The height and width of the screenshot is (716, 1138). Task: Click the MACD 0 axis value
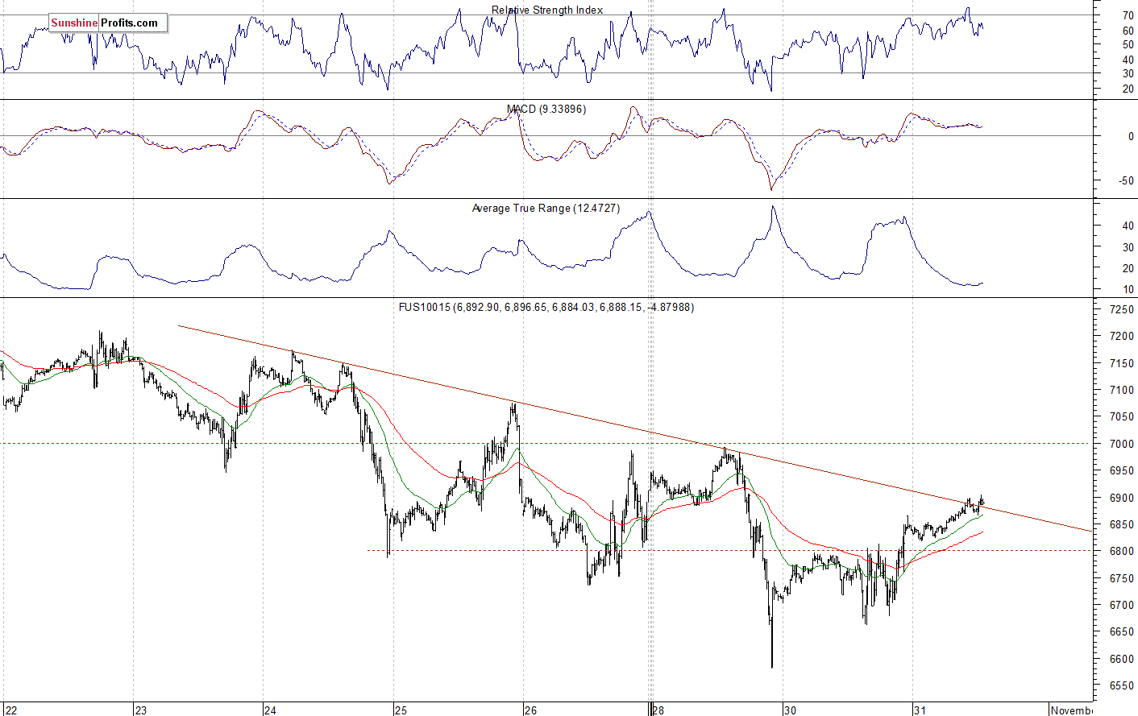(1131, 136)
